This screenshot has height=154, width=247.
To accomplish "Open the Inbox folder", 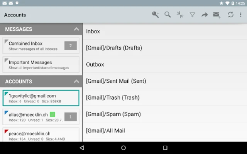I will [165, 31].
